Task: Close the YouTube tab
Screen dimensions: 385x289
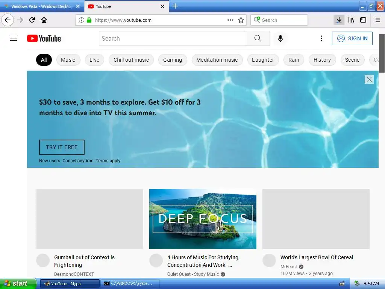Action: coord(162,6)
